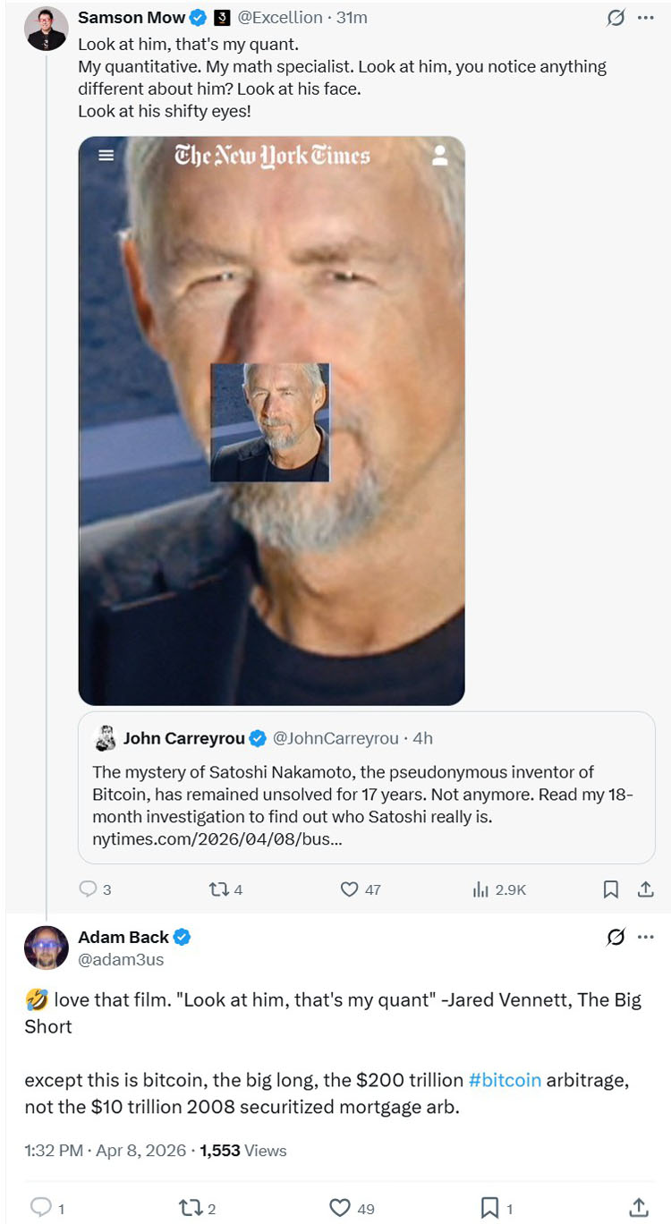Click the New York Times account icon

pos(439,156)
